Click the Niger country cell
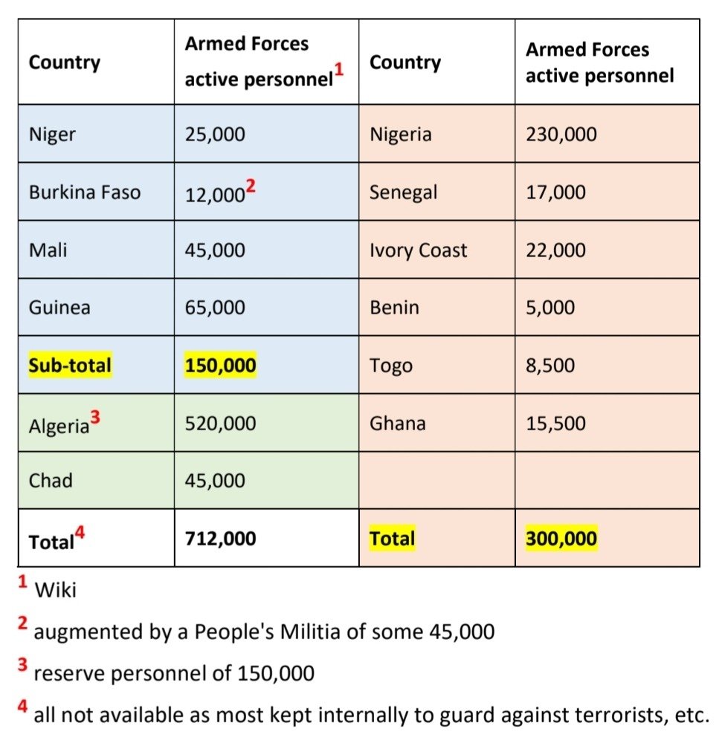Viewport: 722px width, 743px height. click(52, 134)
